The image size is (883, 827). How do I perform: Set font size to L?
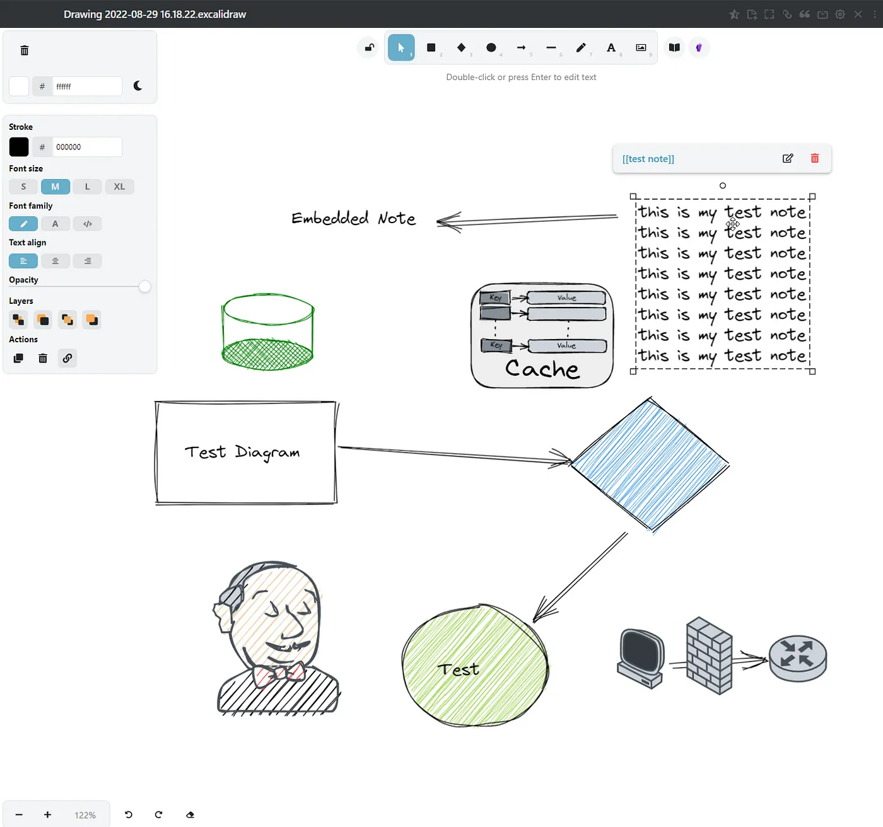88,187
